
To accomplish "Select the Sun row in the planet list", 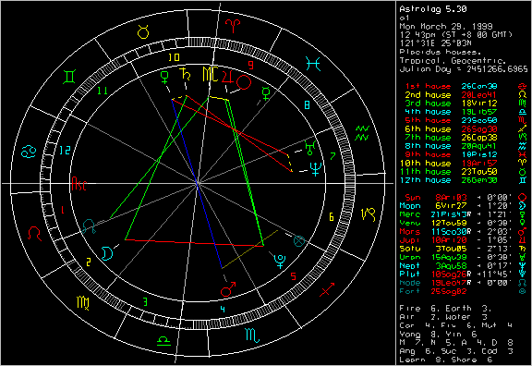I will [x=465, y=197].
